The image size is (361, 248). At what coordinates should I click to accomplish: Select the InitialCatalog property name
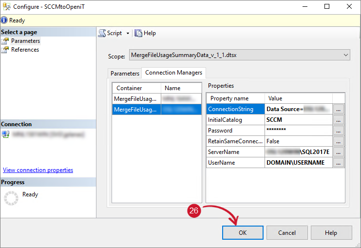235,120
